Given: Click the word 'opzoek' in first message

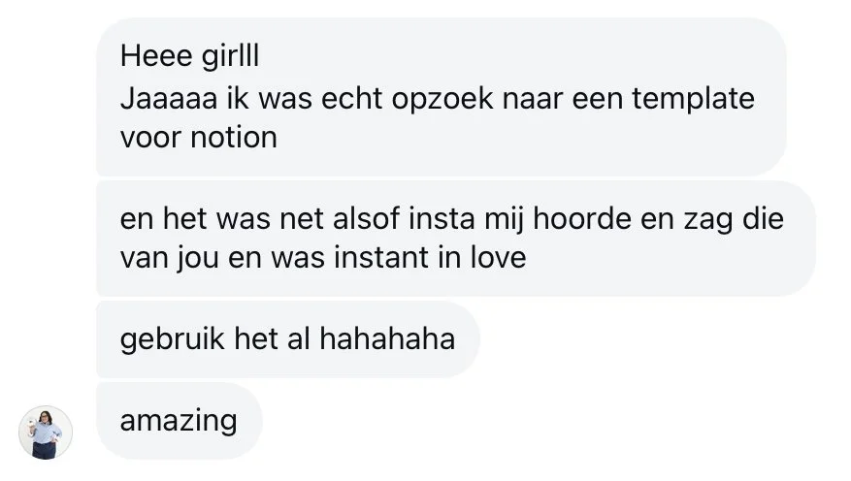Looking at the screenshot, I should pyautogui.click(x=442, y=100).
